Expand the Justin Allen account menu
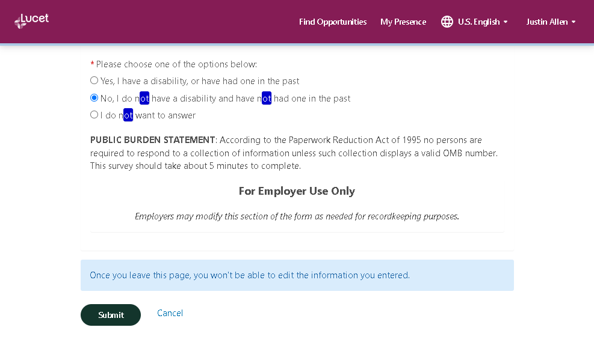 (x=546, y=22)
